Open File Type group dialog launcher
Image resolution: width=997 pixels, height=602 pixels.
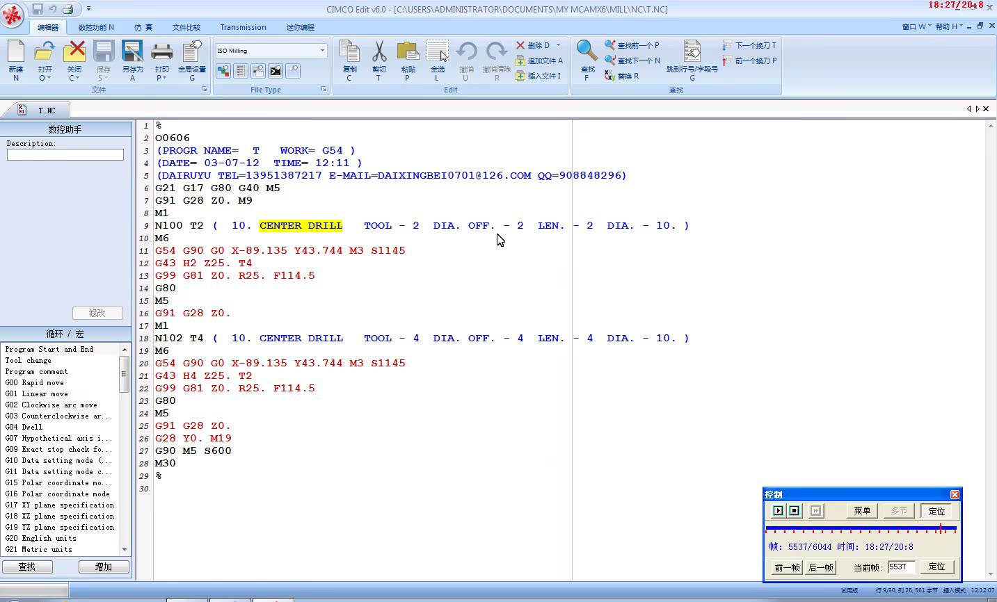324,90
